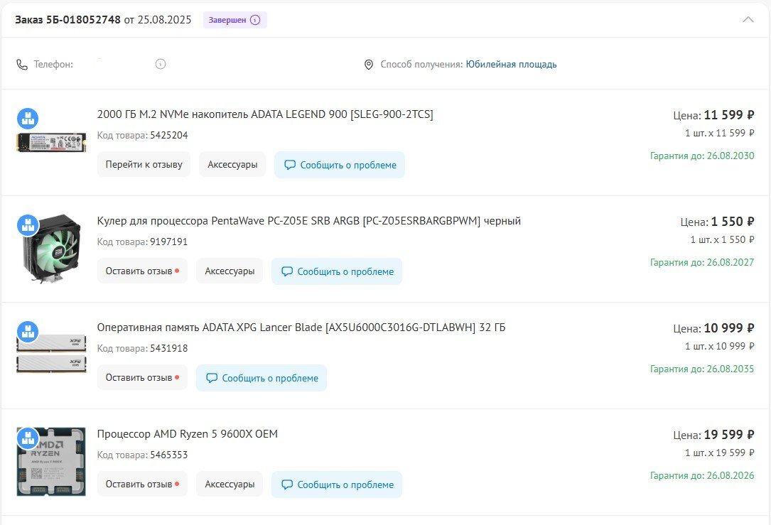Report a problem with the PentaWave cooler
This screenshot has height=525, width=771.
tap(337, 271)
